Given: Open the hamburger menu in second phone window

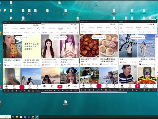Looking at the screenshot, I should [x=43, y=28].
